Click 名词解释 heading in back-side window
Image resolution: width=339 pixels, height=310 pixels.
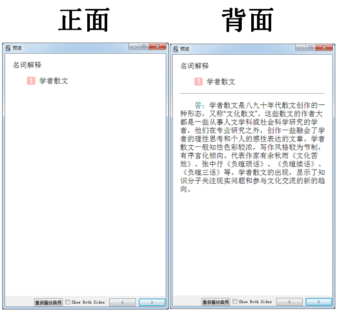[194, 66]
